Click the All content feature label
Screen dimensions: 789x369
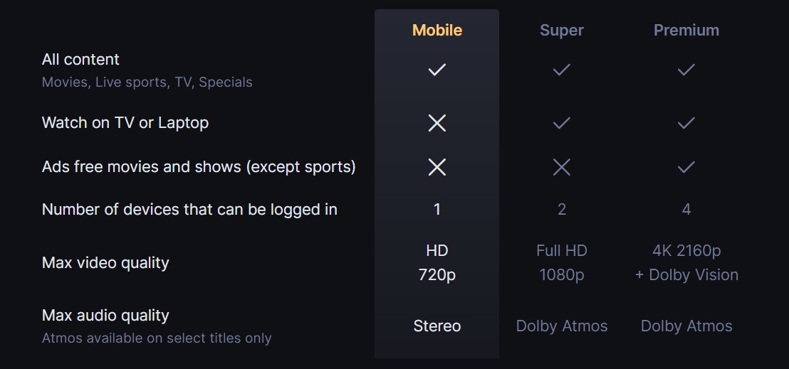[80, 60]
